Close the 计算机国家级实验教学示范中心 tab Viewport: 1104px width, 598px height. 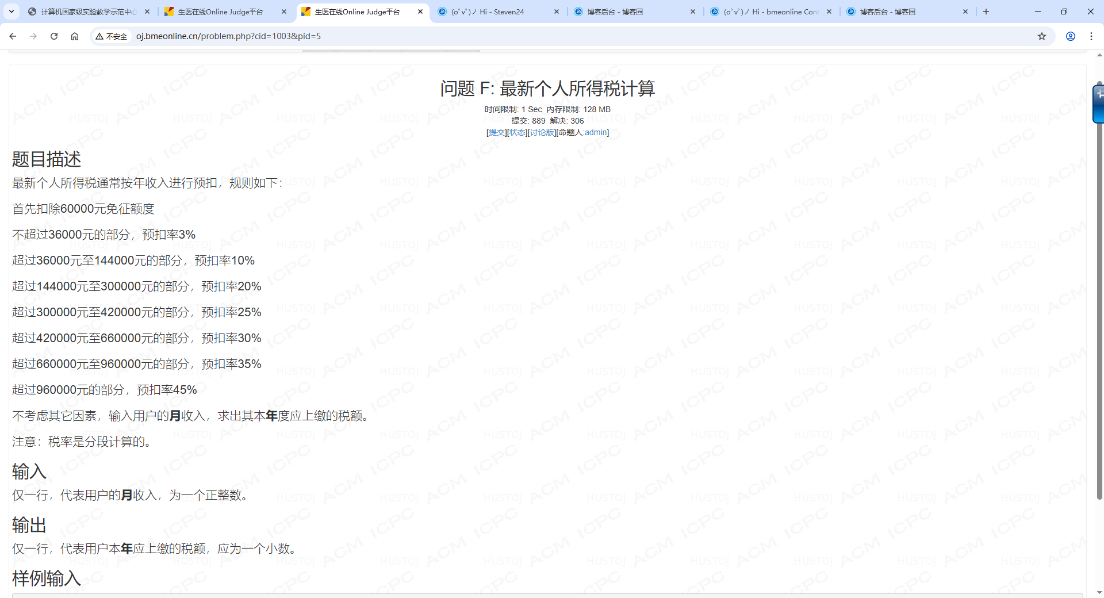point(147,11)
